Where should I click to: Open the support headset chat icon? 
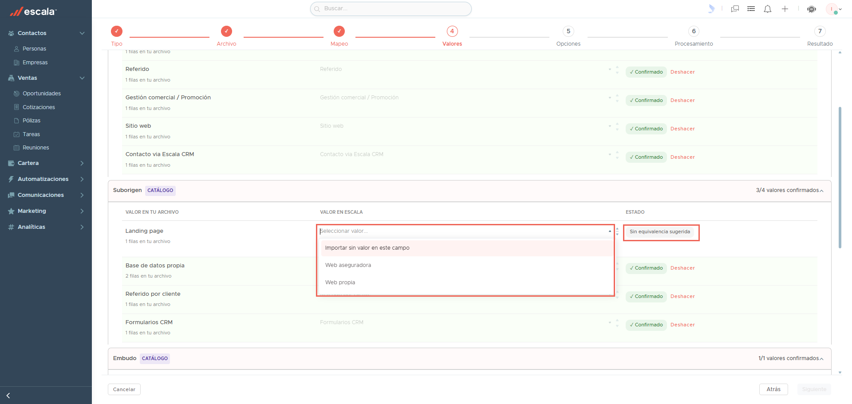[812, 9]
